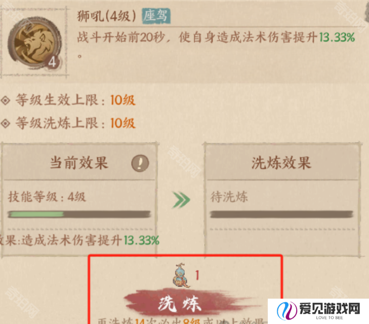This screenshot has height=324, width=369.
Task: Click the 座驾 tag label
Action: 156,16
